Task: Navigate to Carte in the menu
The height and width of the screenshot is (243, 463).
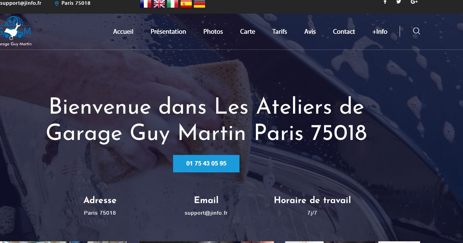Action: coord(248,31)
